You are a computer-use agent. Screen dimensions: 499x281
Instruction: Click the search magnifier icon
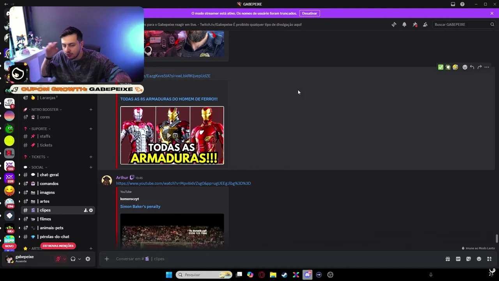[x=492, y=24]
